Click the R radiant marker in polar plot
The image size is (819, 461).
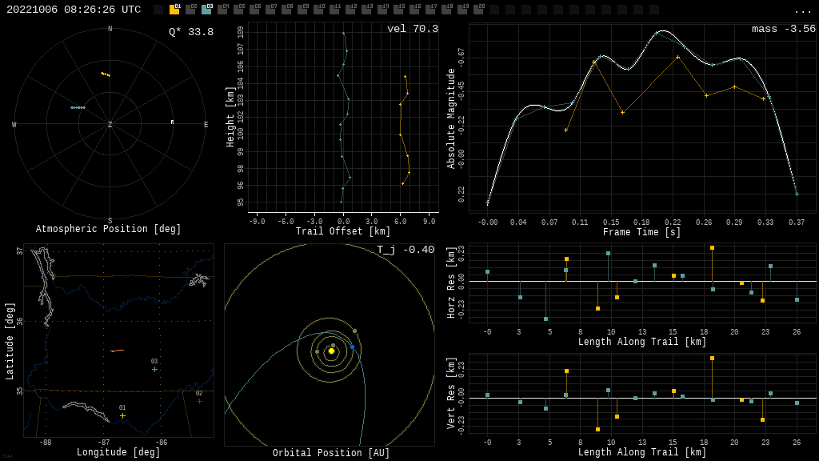coord(172,122)
